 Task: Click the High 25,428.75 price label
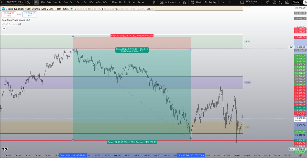(x=297, y=47)
